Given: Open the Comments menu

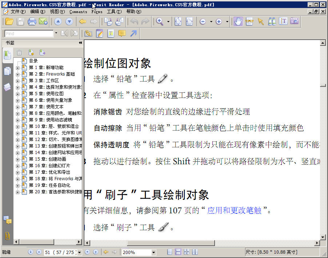Looking at the screenshot, I should pyautogui.click(x=78, y=11).
